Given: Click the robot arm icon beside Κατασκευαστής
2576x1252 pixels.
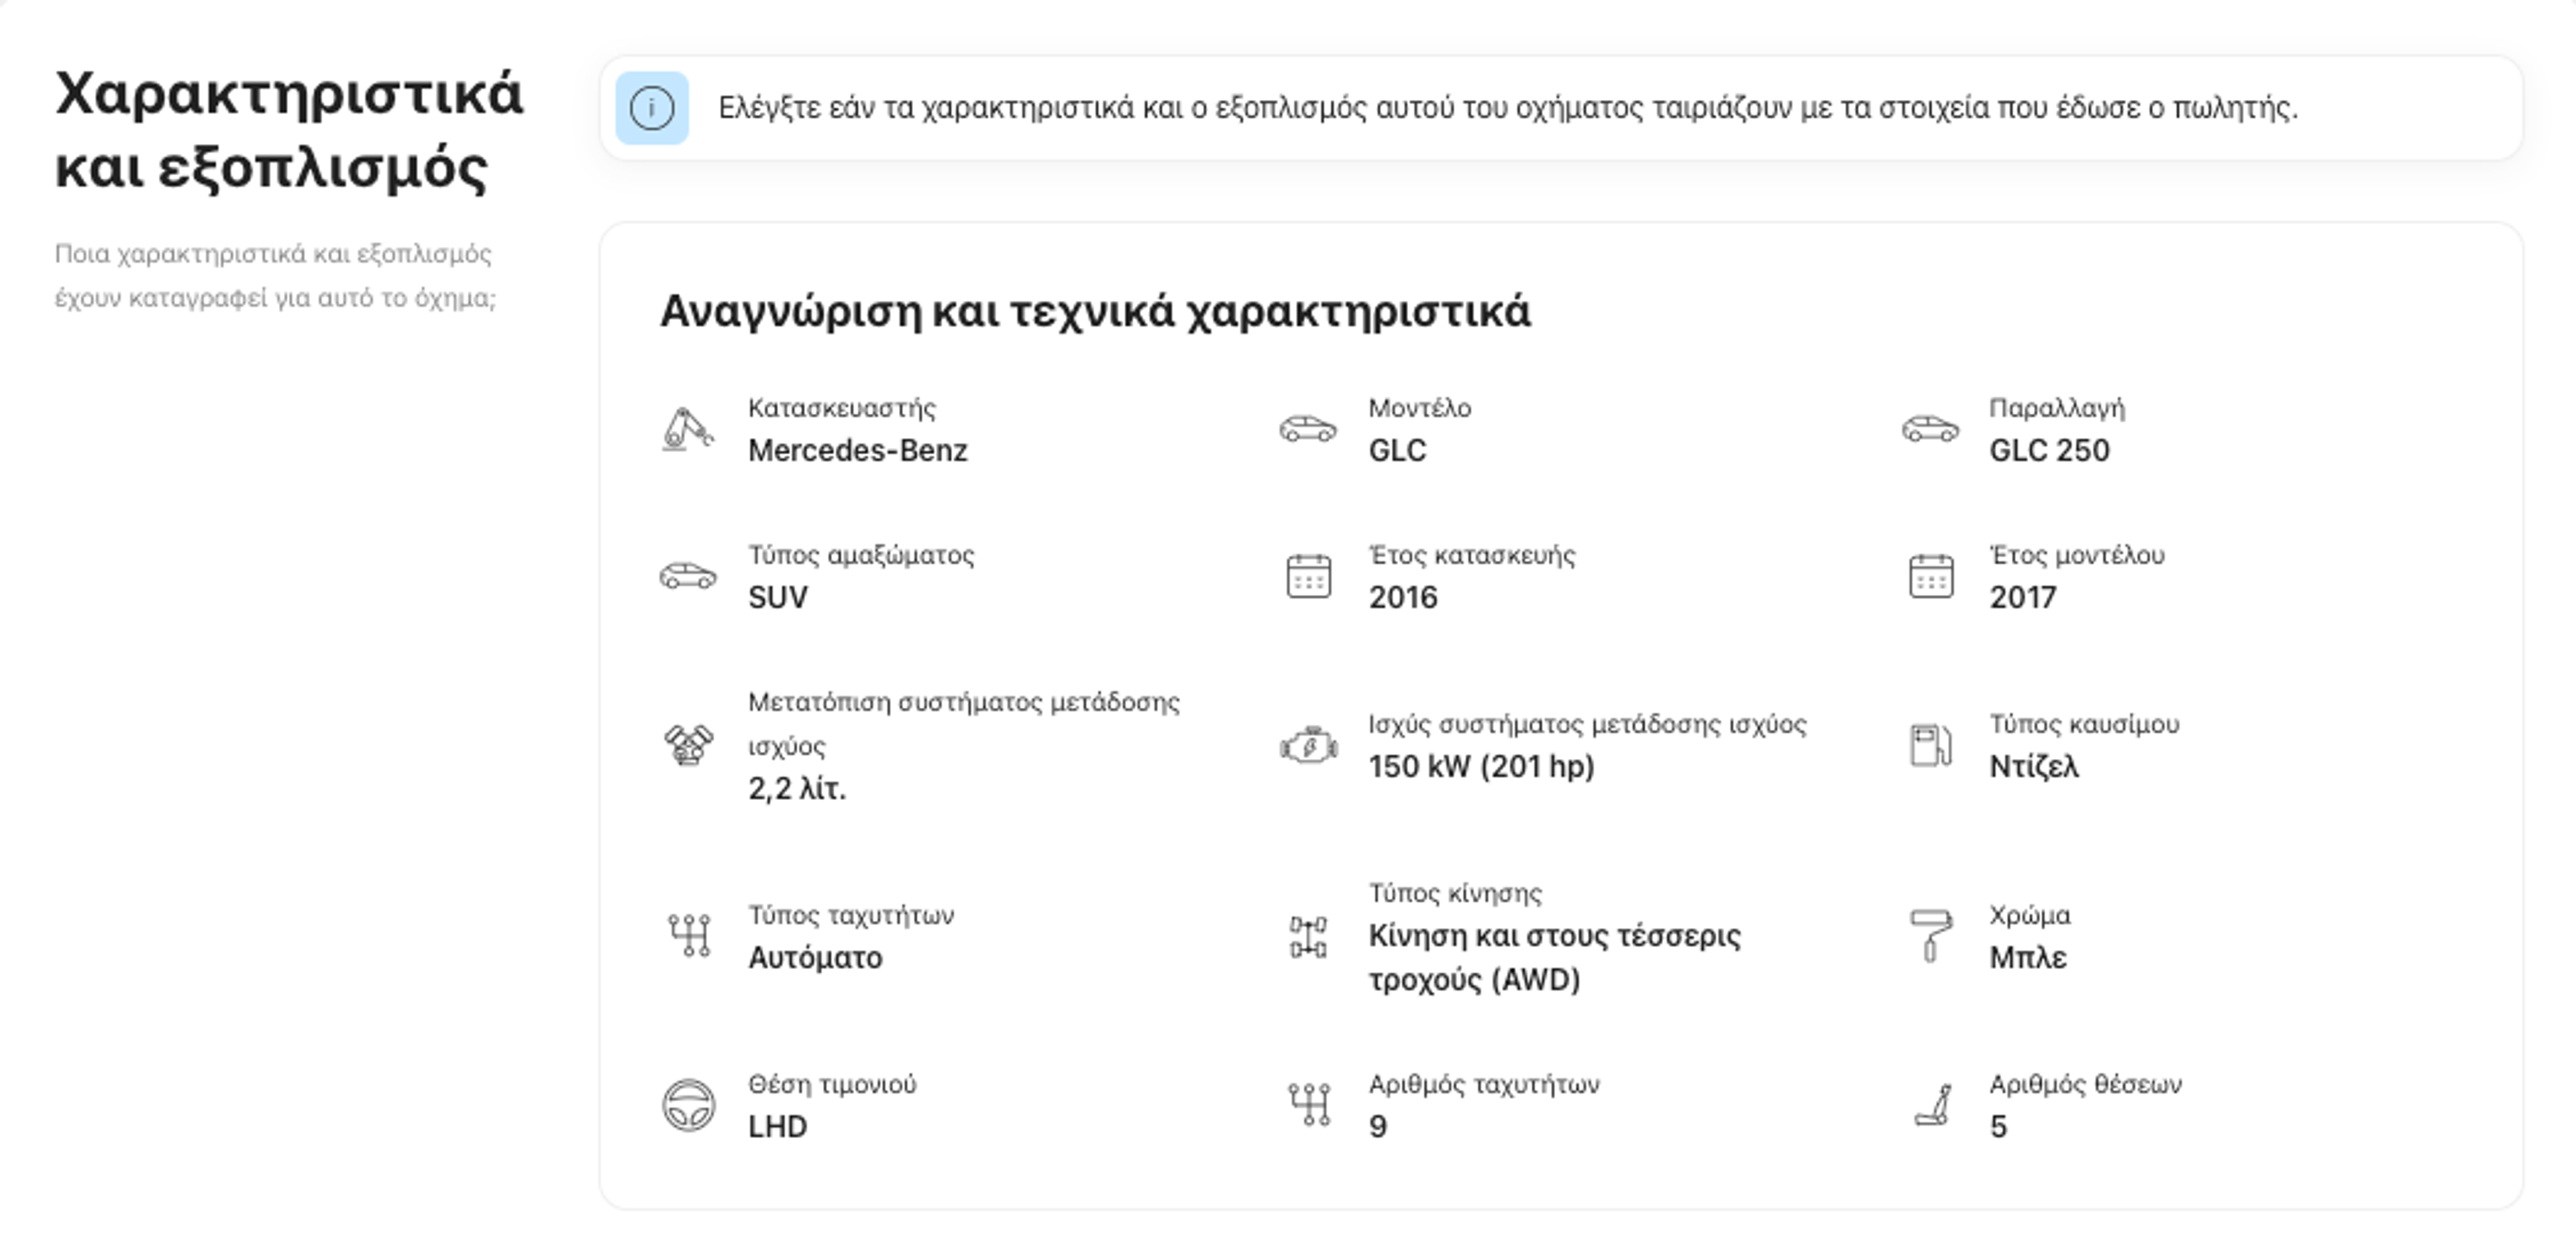Looking at the screenshot, I should click(688, 430).
